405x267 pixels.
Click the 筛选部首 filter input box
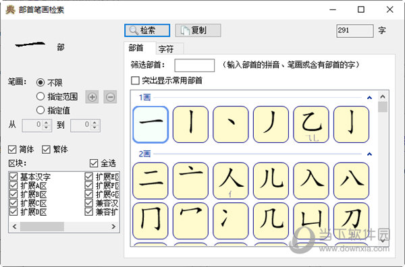194,65
